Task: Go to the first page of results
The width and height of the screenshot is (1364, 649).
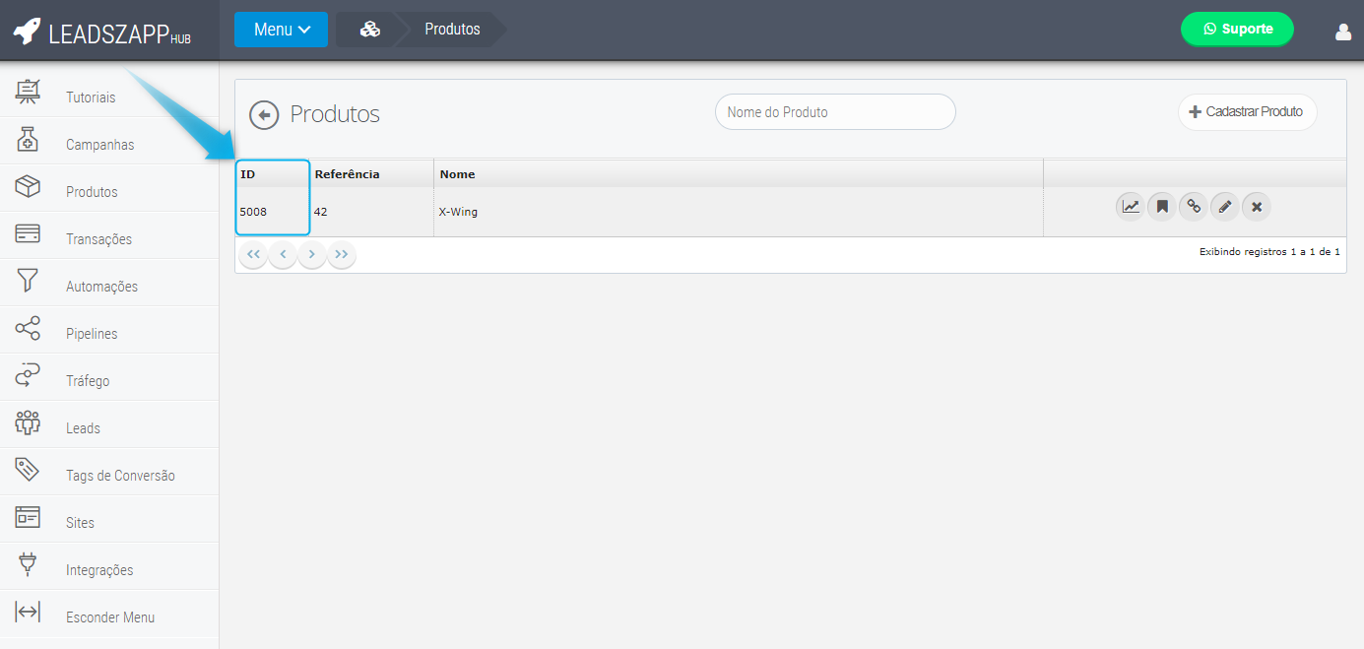Action: point(253,255)
